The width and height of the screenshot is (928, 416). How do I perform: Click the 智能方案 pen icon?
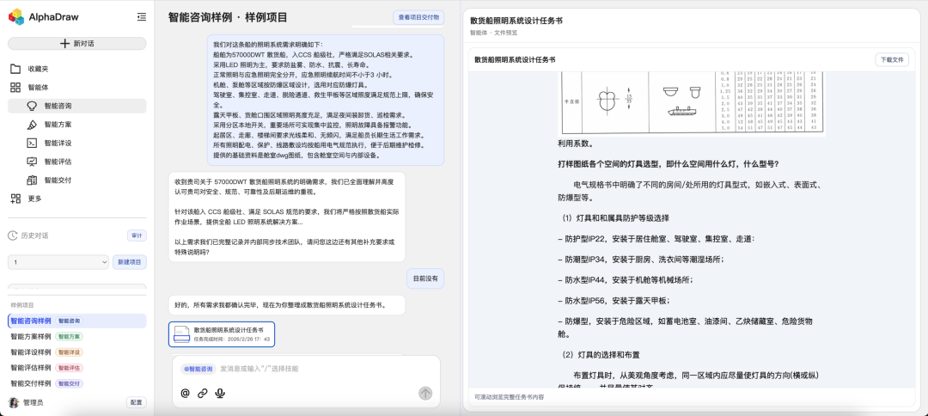coord(32,125)
